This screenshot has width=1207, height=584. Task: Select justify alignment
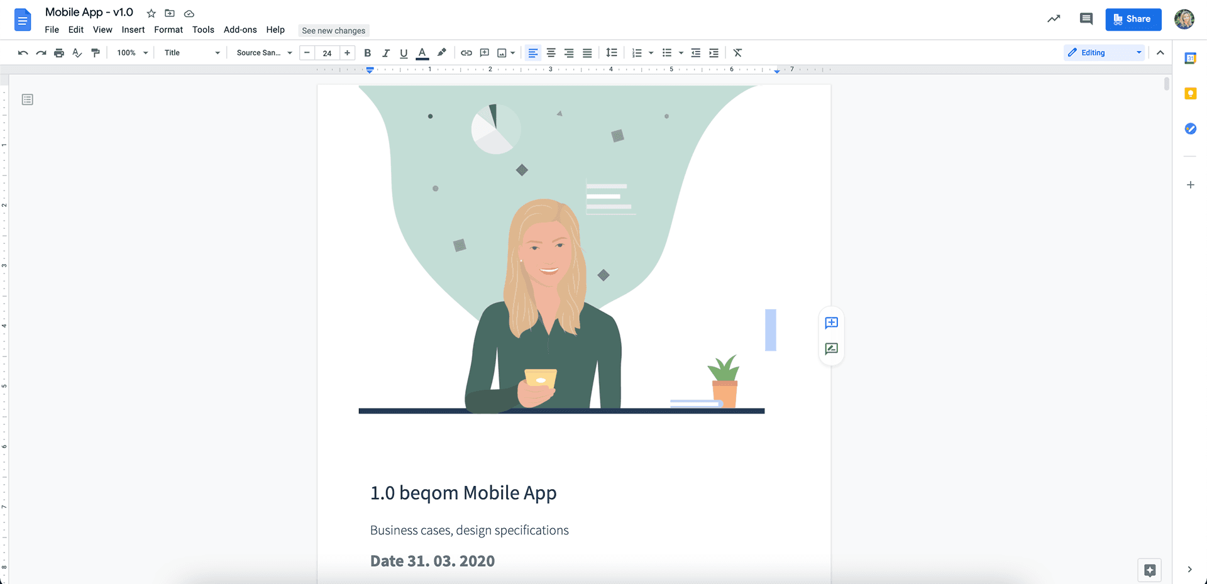click(x=587, y=53)
